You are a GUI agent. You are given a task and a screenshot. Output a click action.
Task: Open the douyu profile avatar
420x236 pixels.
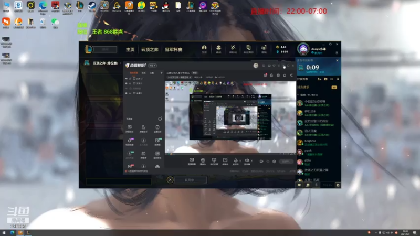[x=303, y=49]
